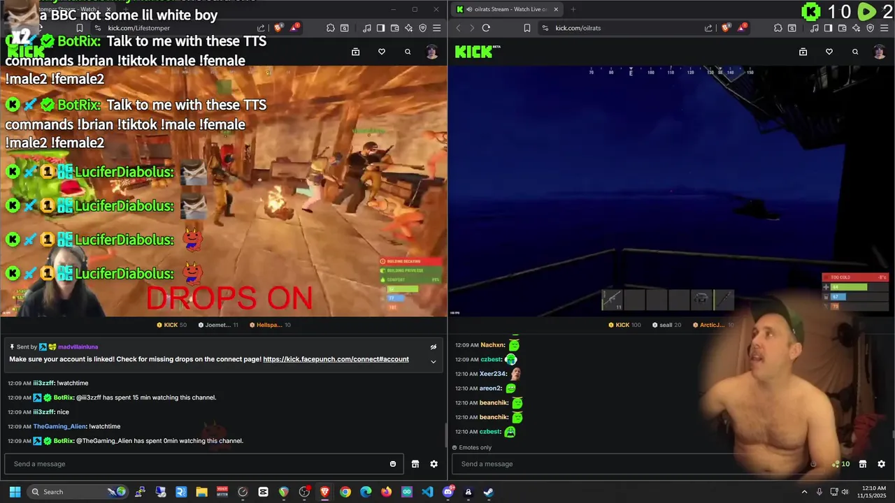Screen dimensions: 895x503
Task: Open profile avatar menu on oilrats page
Action: tap(880, 52)
